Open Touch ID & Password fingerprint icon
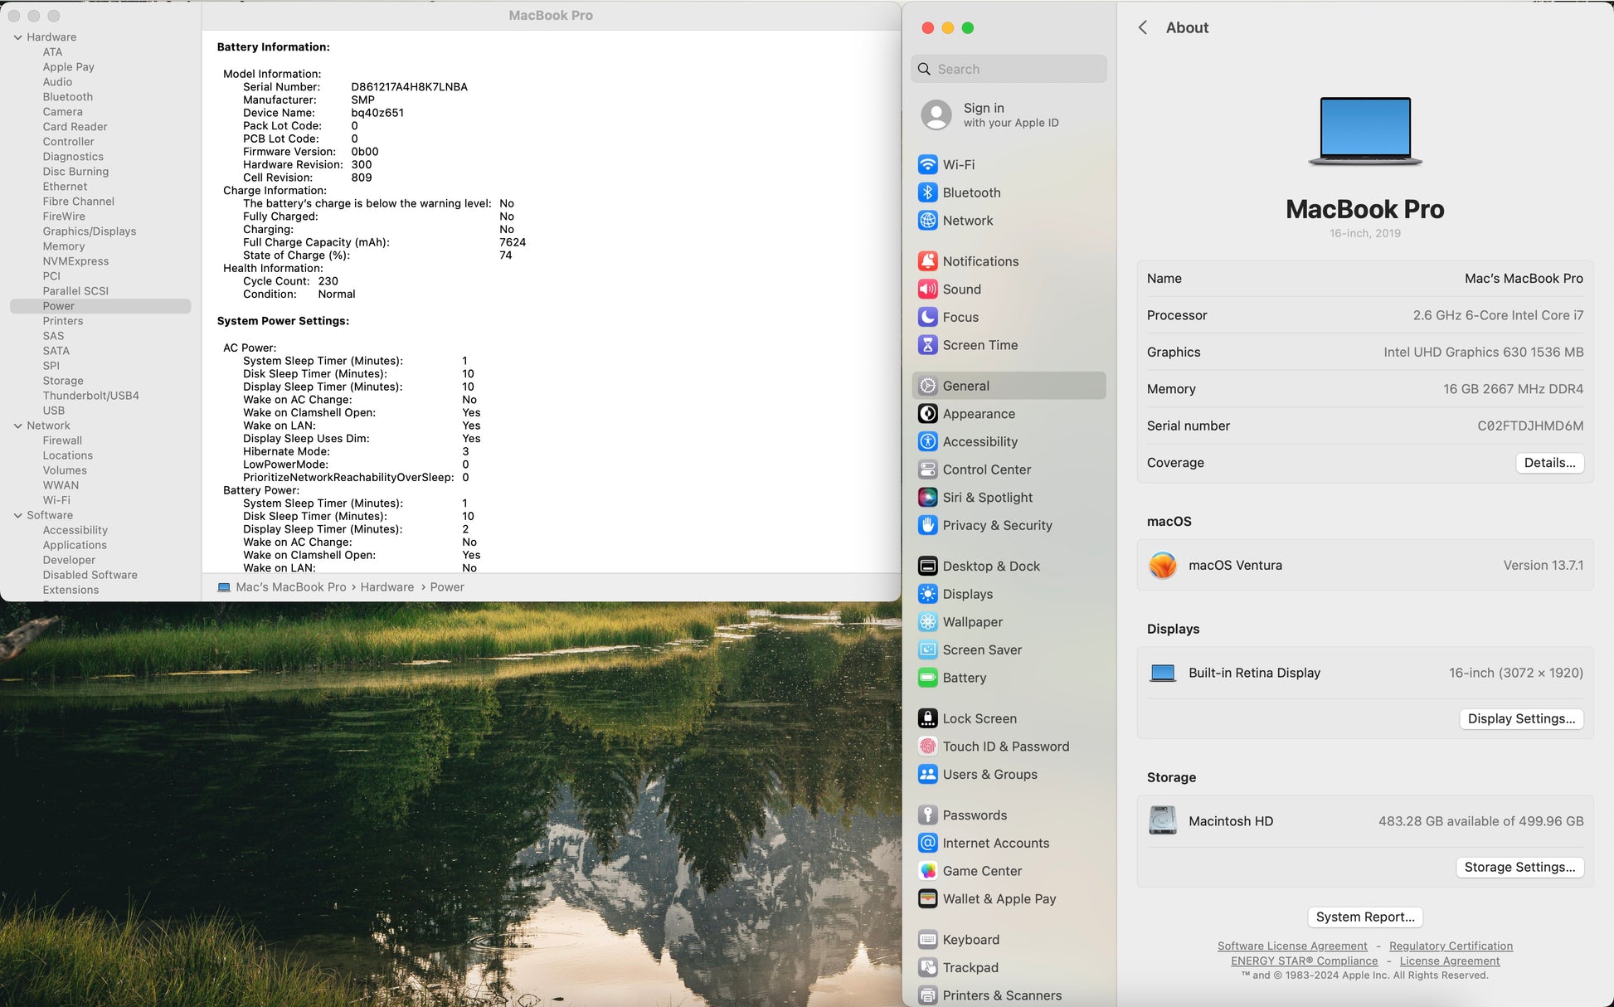The width and height of the screenshot is (1614, 1007). point(927,747)
